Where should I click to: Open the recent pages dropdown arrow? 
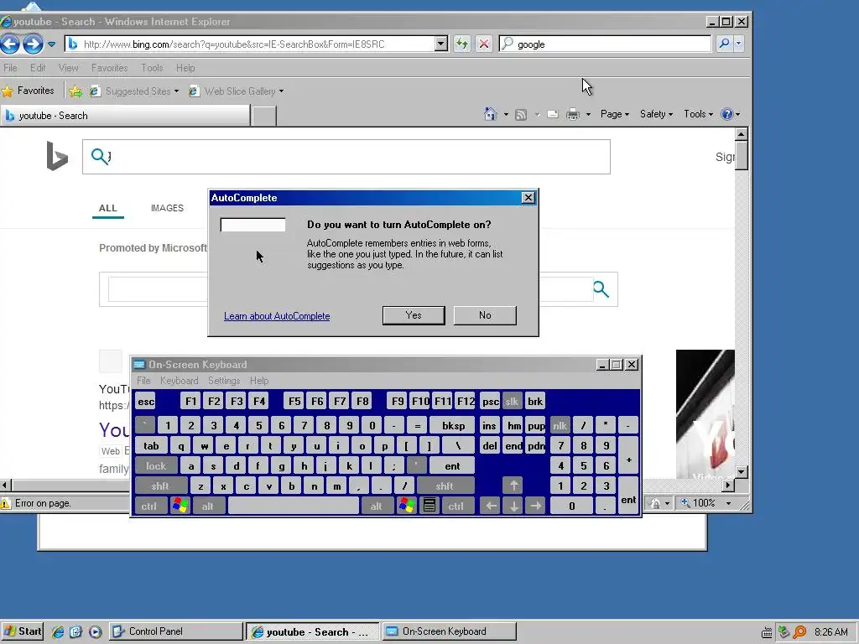point(51,44)
